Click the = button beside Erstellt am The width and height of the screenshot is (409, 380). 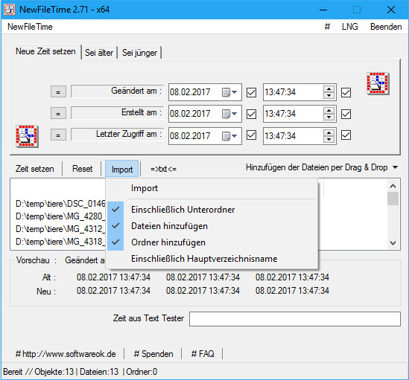pyautogui.click(x=58, y=113)
